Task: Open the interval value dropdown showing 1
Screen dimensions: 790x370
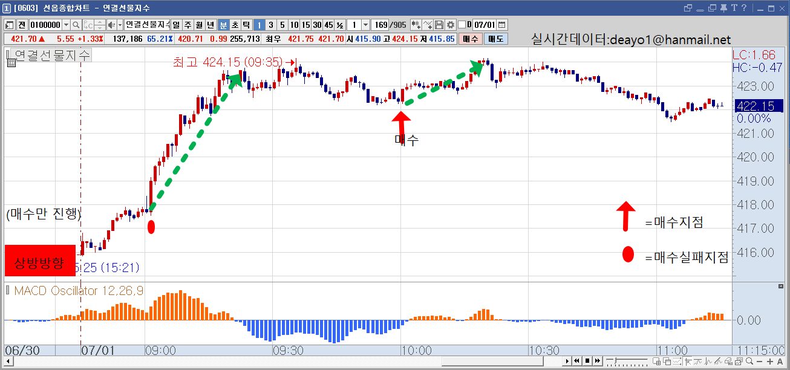Action: pos(365,25)
